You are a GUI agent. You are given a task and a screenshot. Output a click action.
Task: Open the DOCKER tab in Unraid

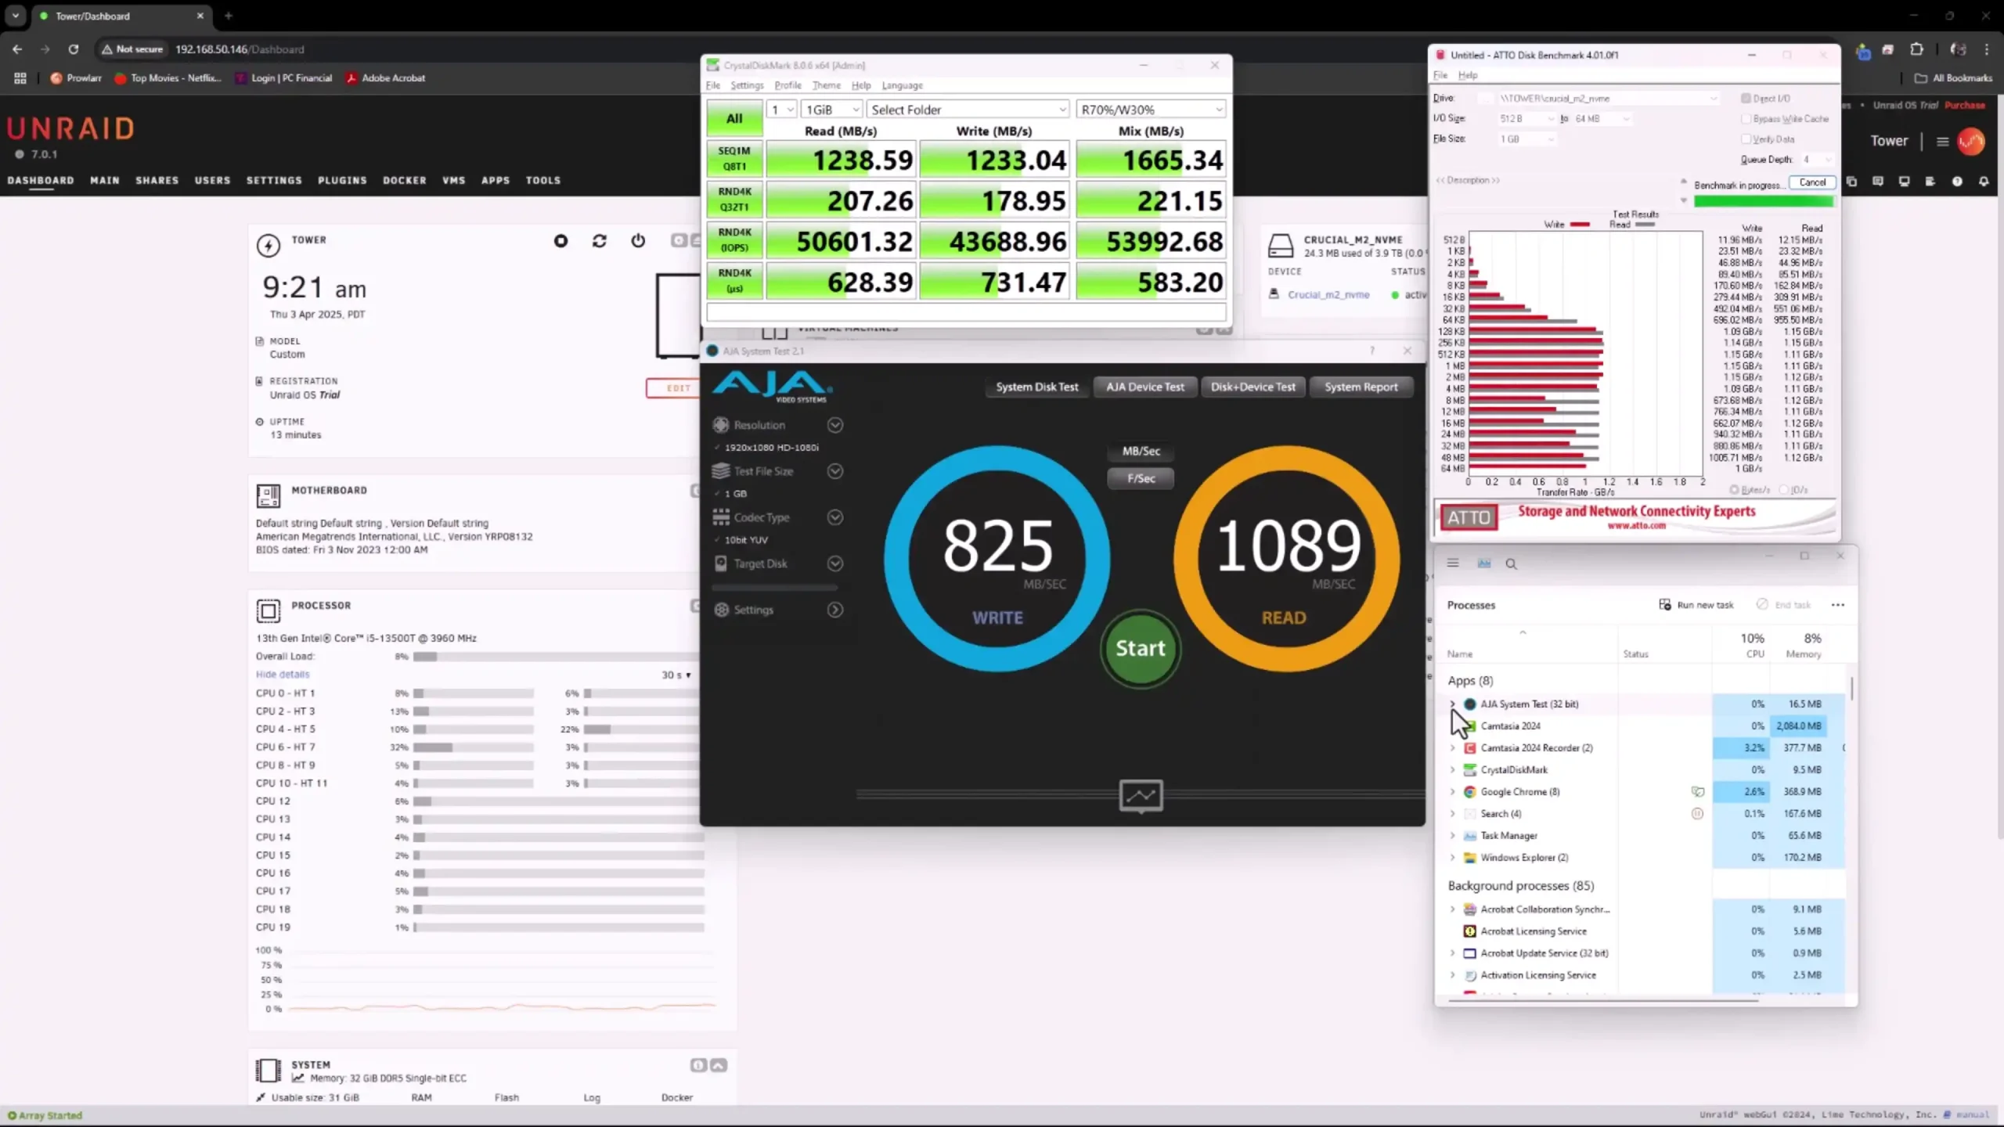coord(404,181)
